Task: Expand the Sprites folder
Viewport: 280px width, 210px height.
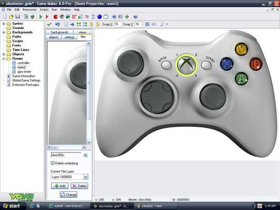Action: 4,23
